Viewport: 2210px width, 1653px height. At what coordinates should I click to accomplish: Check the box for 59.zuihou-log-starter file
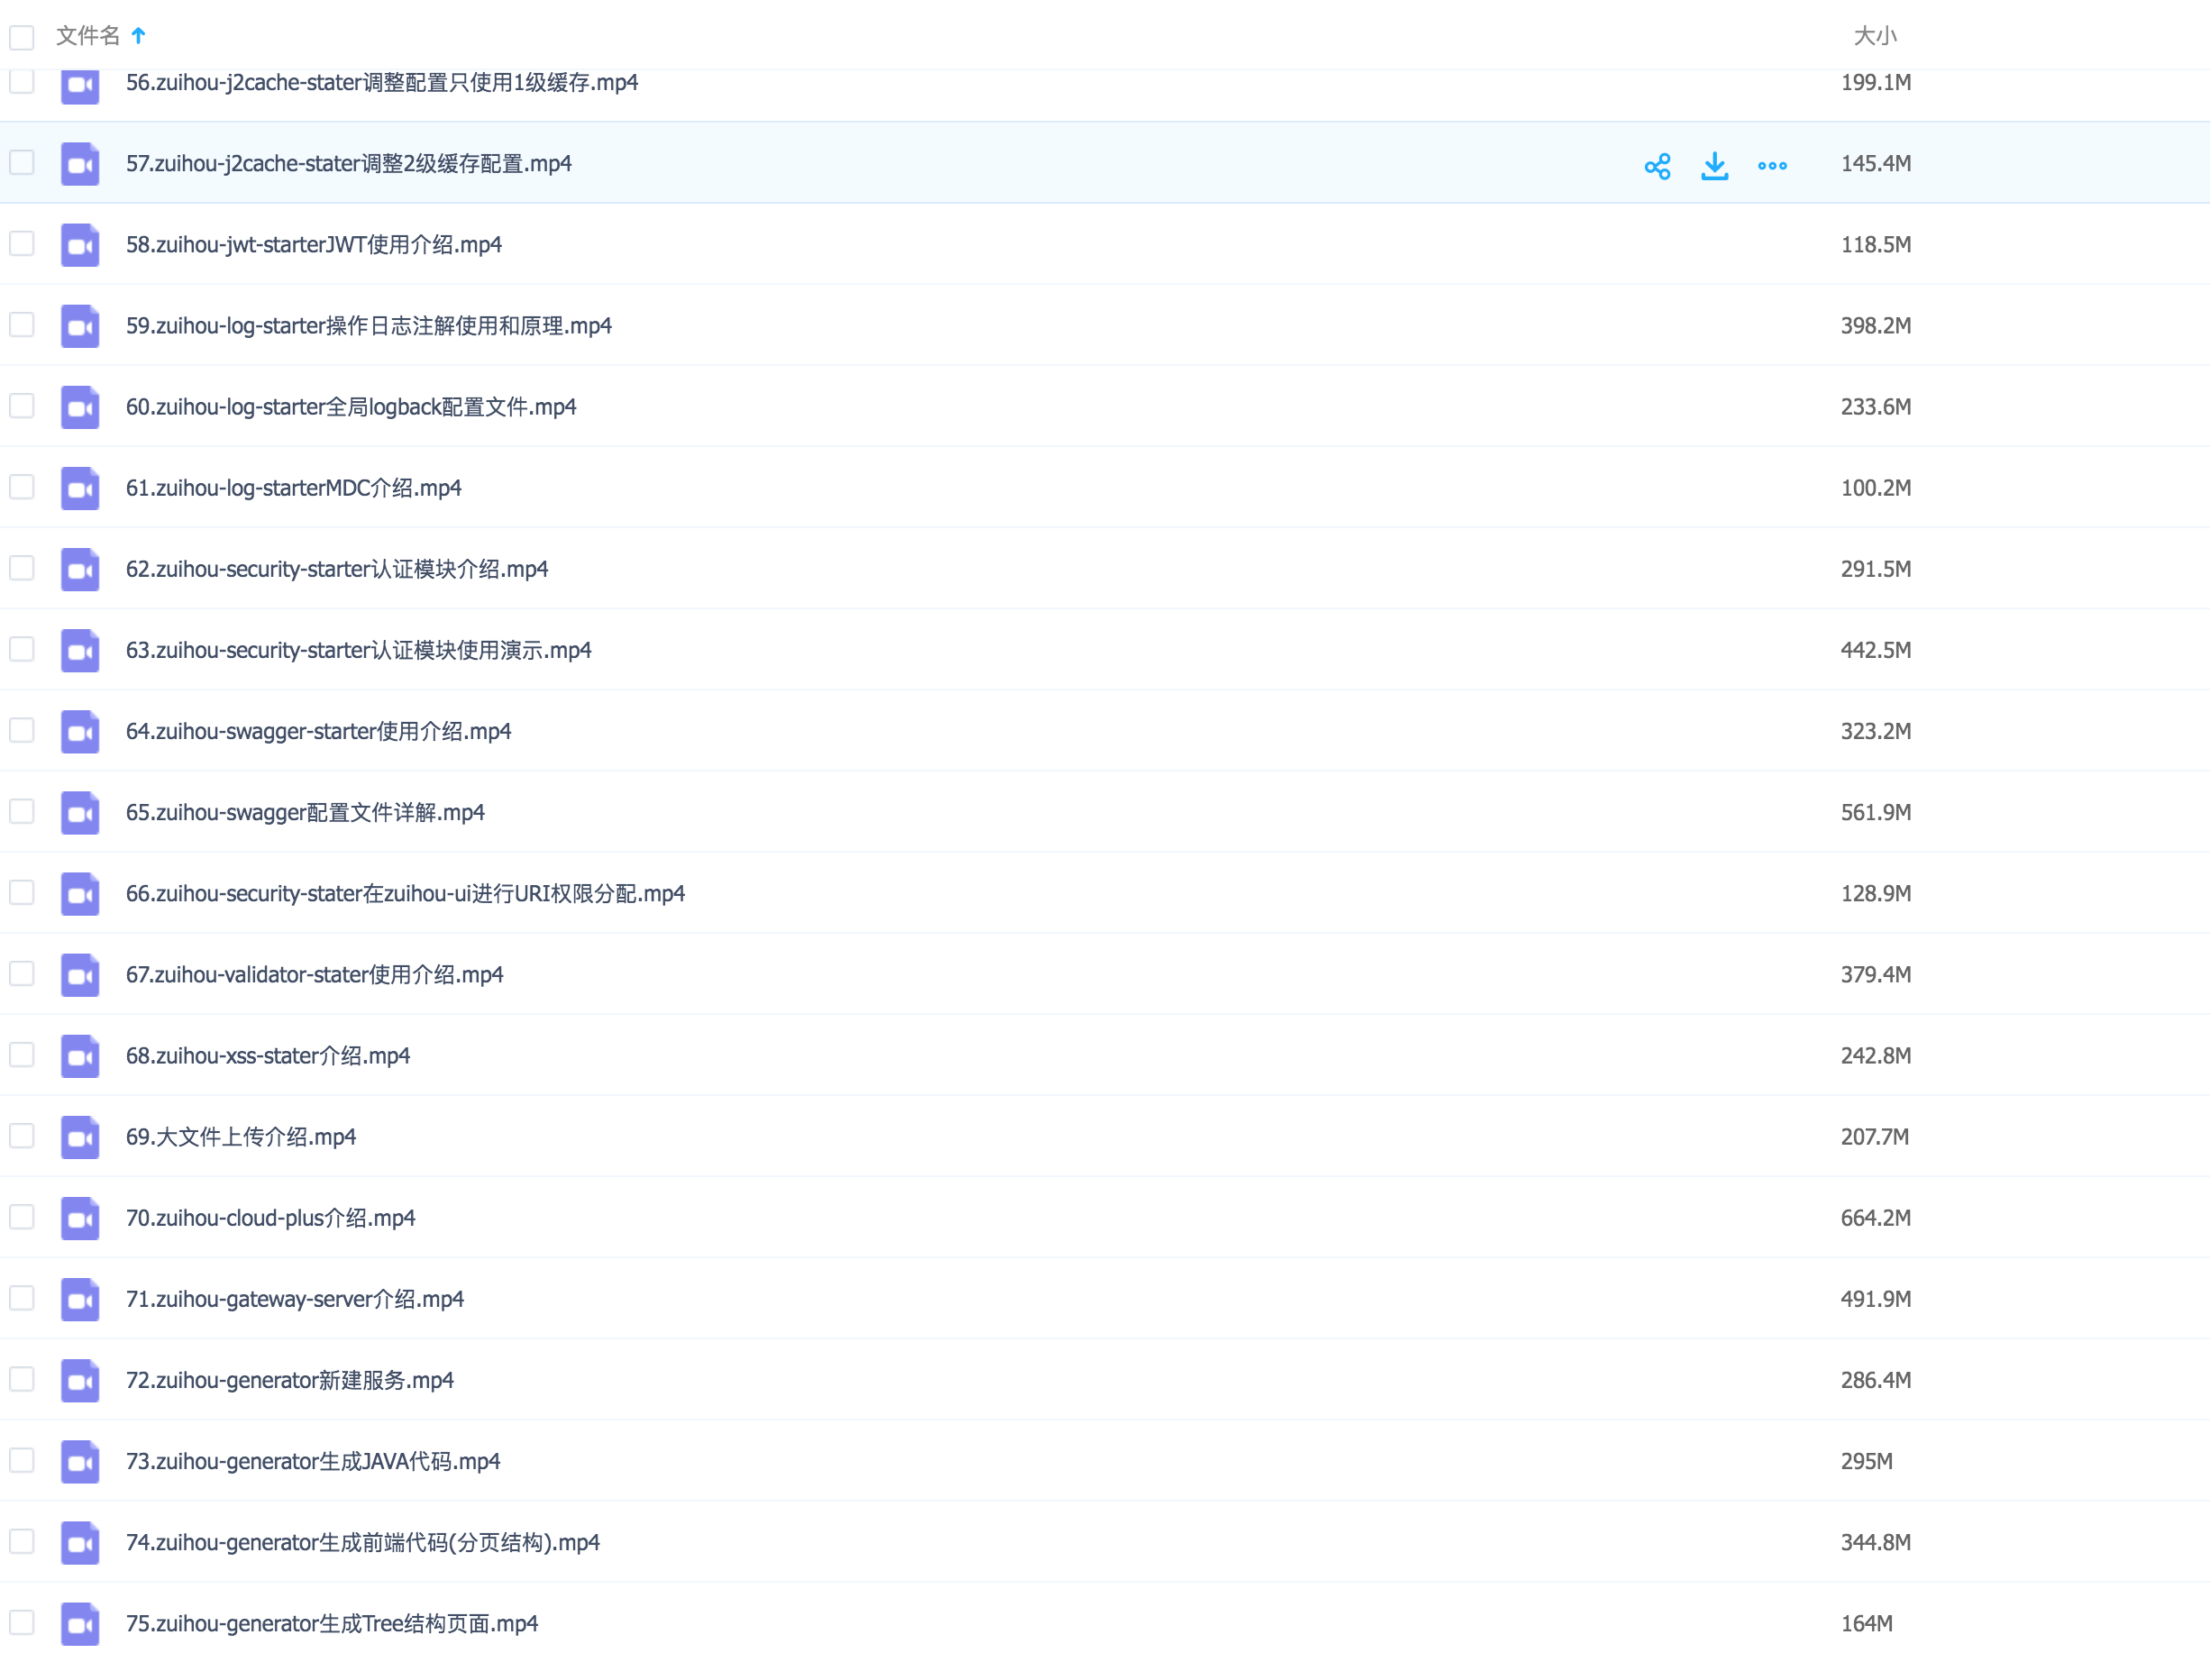22,324
